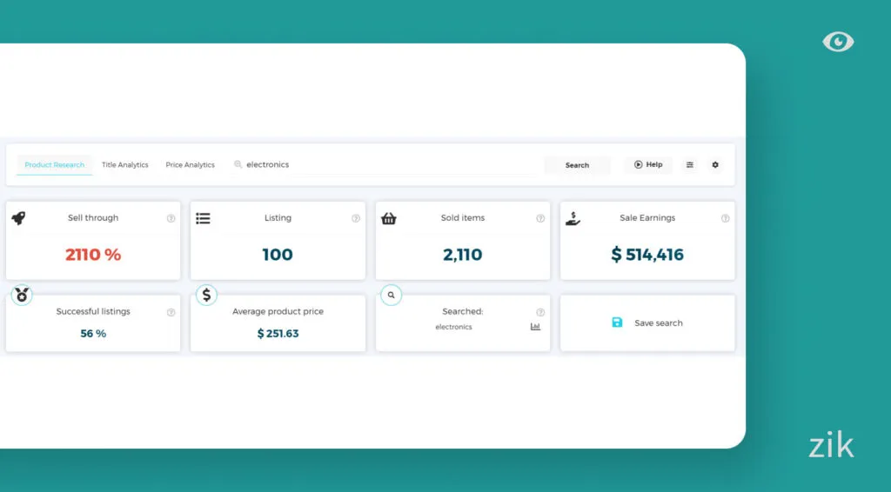Click the rocket icon on Sell through card
The image size is (891, 492).
tap(19, 218)
